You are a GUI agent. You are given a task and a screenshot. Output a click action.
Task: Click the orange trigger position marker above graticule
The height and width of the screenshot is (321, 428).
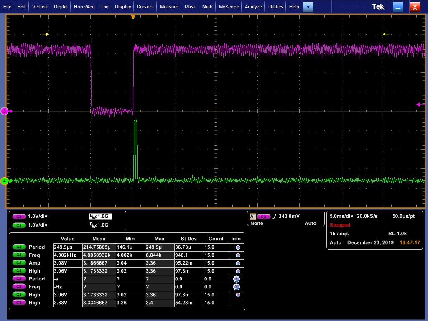[133, 17]
